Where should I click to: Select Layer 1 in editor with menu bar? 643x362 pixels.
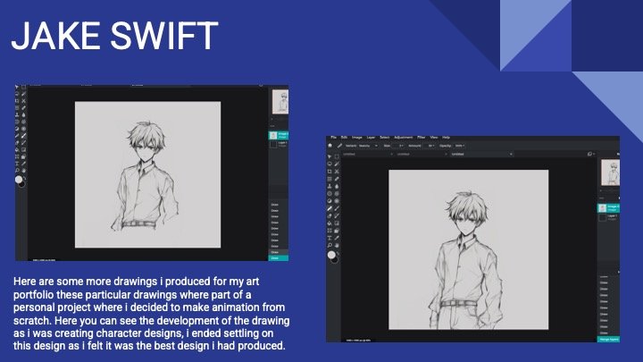[608, 217]
